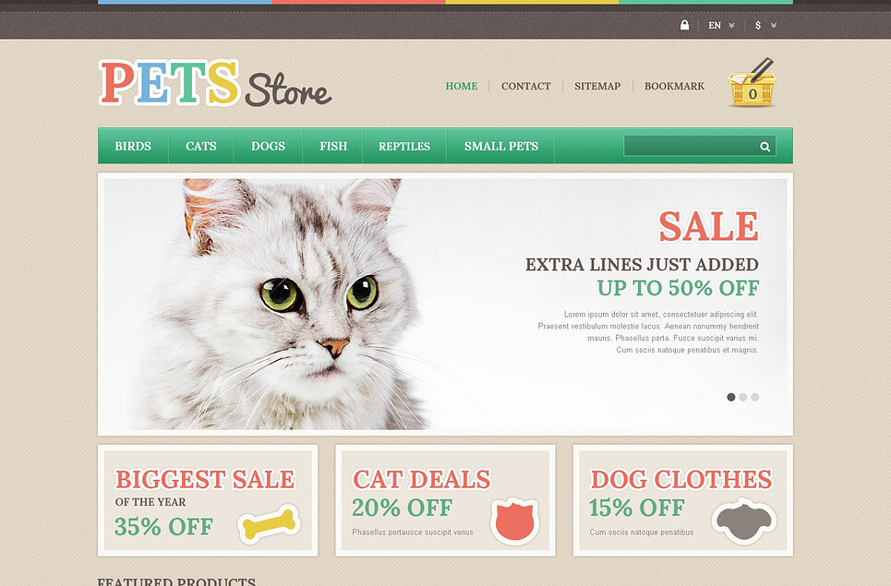
Task: Click the Pets Store logo
Action: [x=215, y=83]
